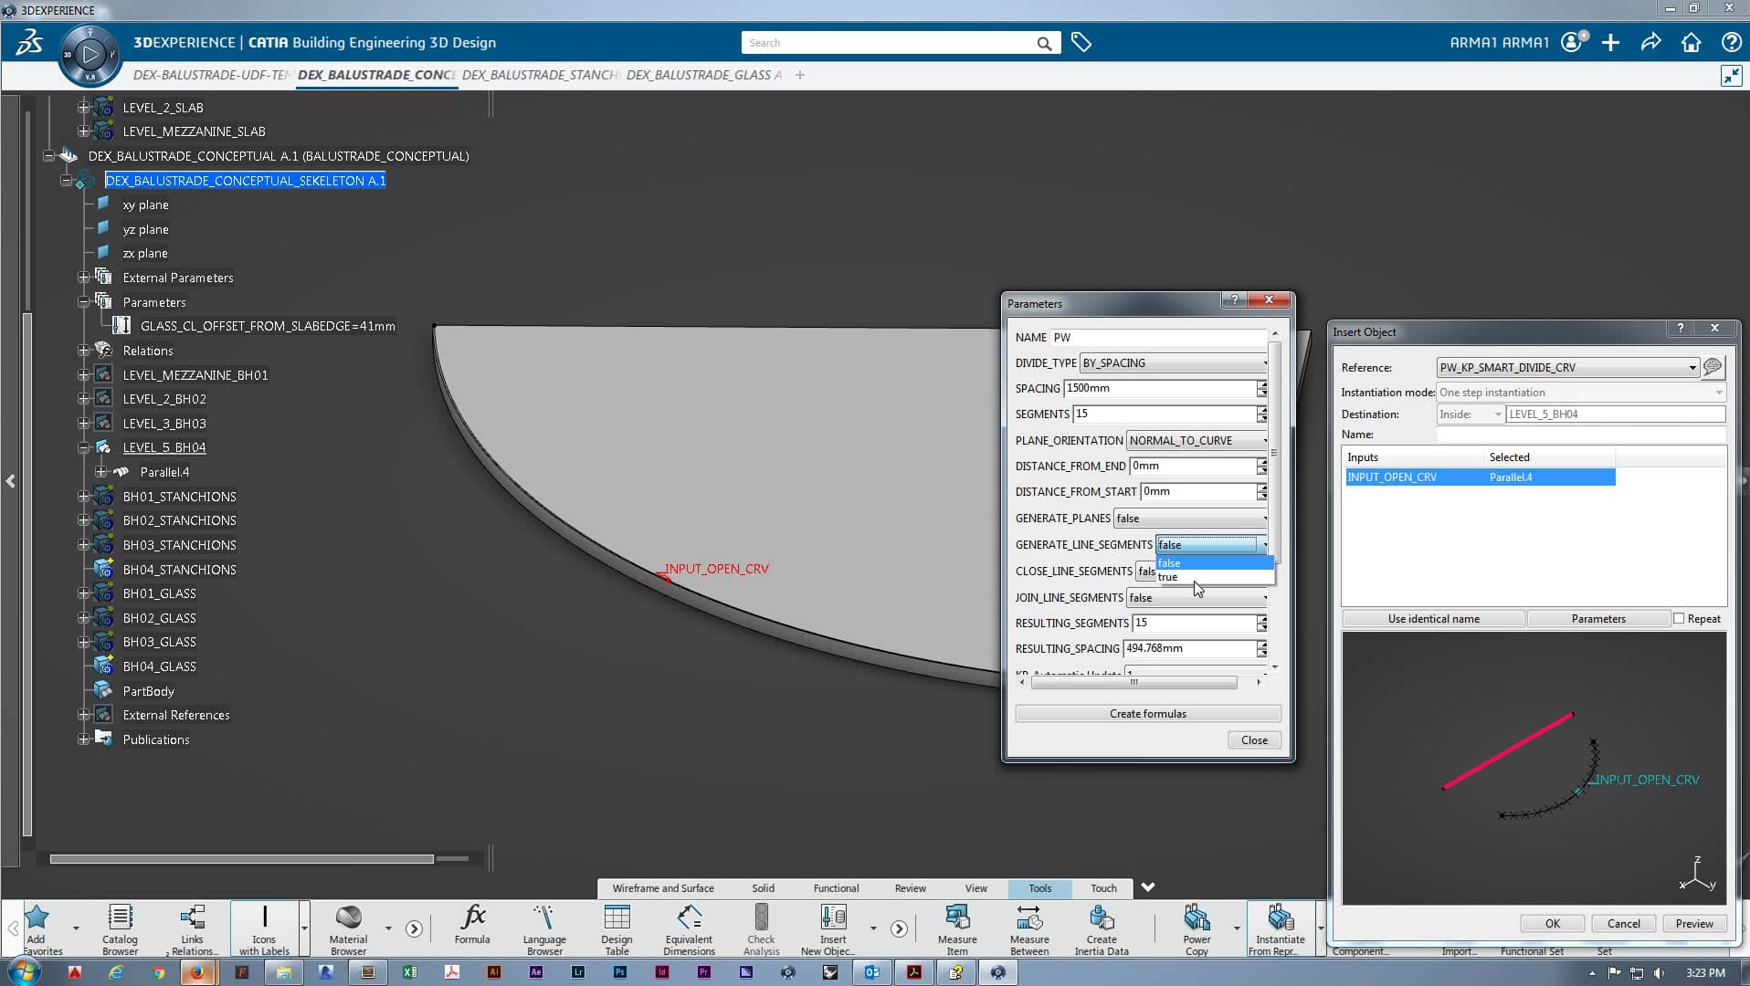The height and width of the screenshot is (986, 1750).
Task: Increase SPACING with its up spinner arrow
Action: pyautogui.click(x=1261, y=384)
